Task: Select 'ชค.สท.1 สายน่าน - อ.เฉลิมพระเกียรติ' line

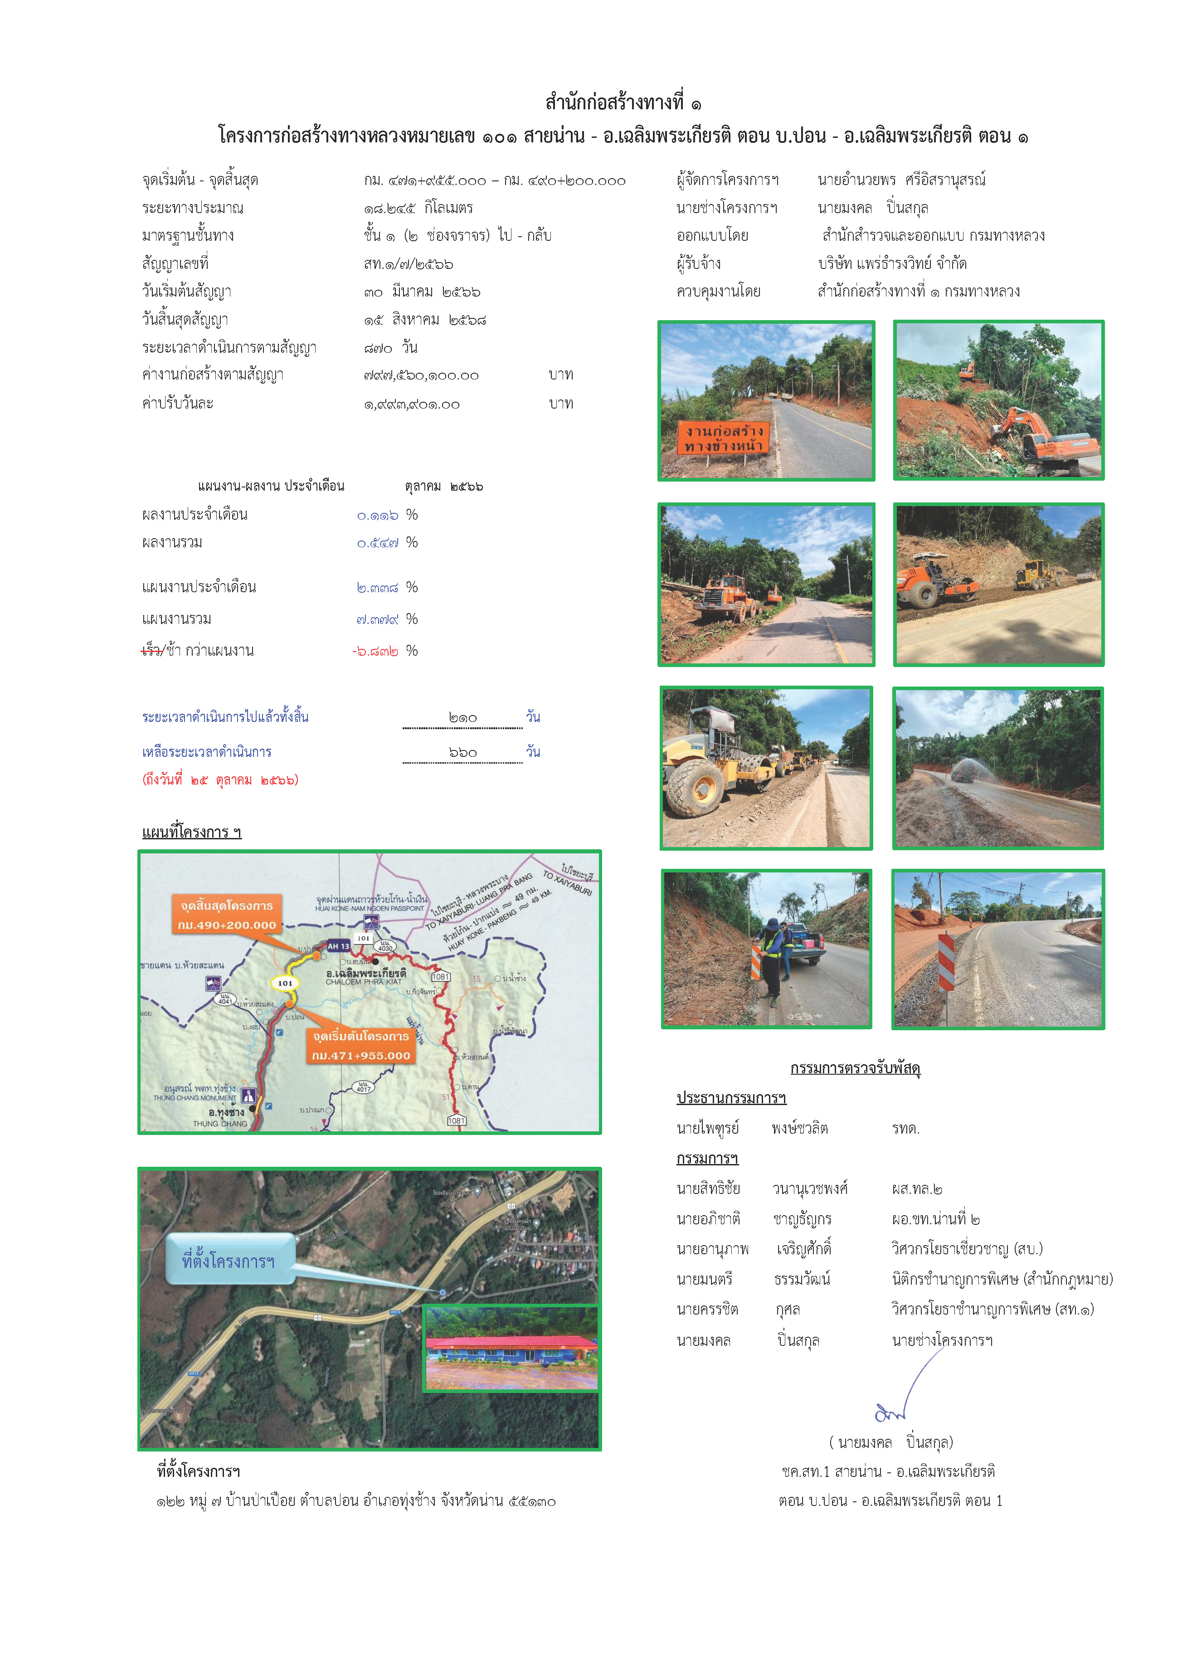Action: click(x=889, y=1471)
